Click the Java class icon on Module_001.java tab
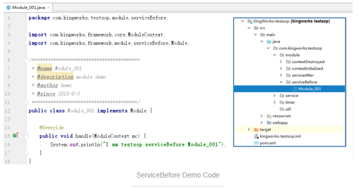359x189 pixels. (x=8, y=7)
